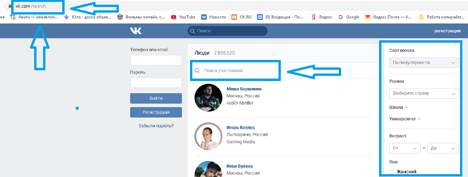The height and width of the screenshot is (177, 468).
Task: Open Миша Вершинин profile photo
Action: (x=208, y=97)
